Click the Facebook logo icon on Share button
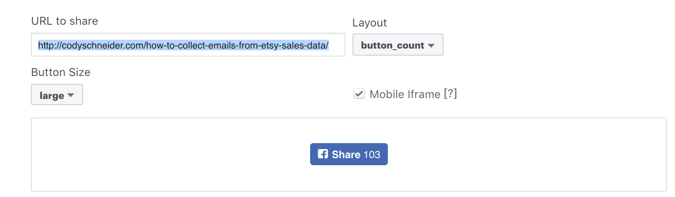675x197 pixels. coord(323,154)
